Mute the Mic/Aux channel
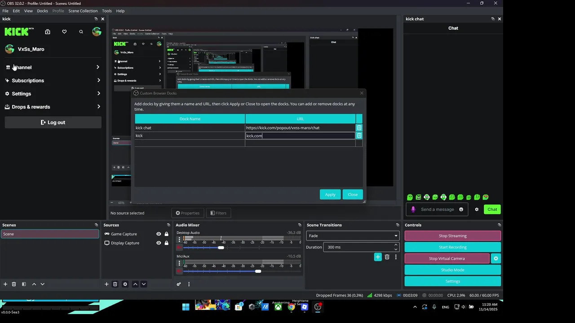575x323 pixels. [179, 271]
